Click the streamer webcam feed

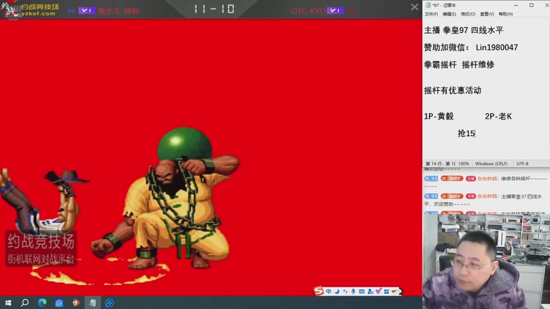(486, 262)
